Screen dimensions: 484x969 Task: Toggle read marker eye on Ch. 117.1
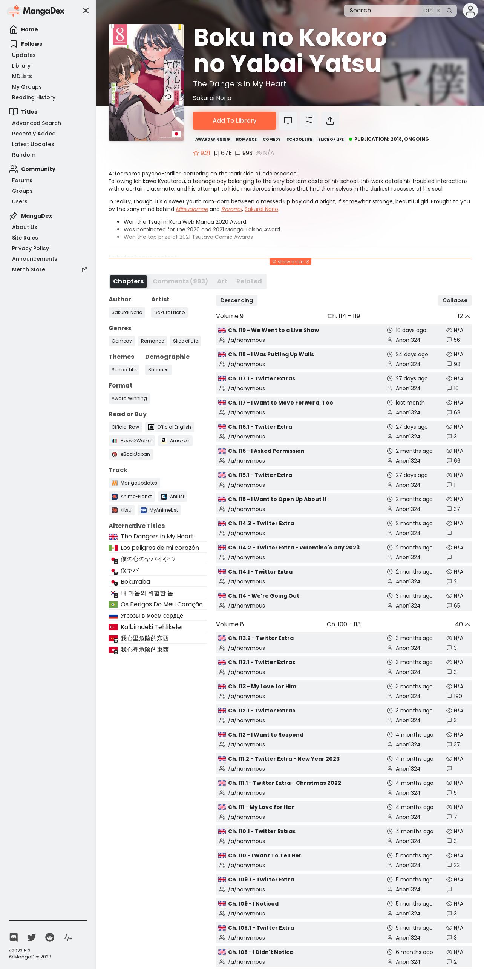[x=449, y=378]
